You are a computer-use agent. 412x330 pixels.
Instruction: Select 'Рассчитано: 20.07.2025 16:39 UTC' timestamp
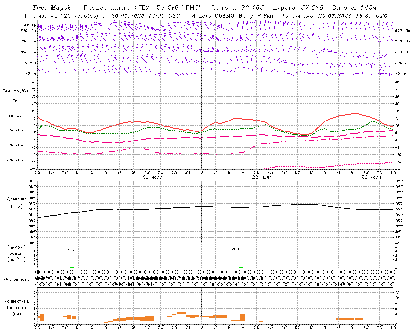[334, 16]
